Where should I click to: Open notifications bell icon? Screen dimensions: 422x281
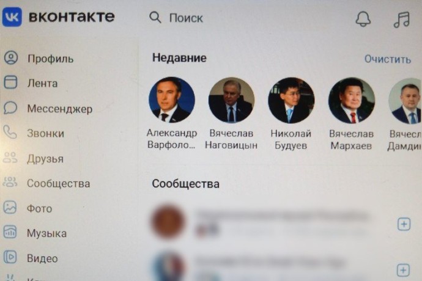[363, 19]
